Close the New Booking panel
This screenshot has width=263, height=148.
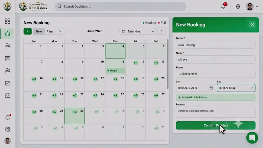coord(252,25)
